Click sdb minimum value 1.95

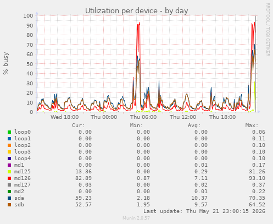pyautogui.click(x=143, y=205)
